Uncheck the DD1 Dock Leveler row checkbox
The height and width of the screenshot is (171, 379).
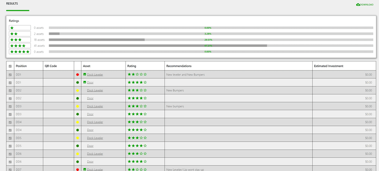(10, 75)
